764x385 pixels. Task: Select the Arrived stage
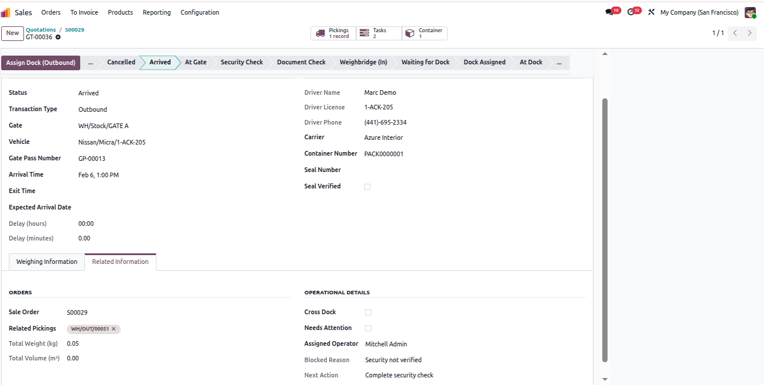[160, 62]
